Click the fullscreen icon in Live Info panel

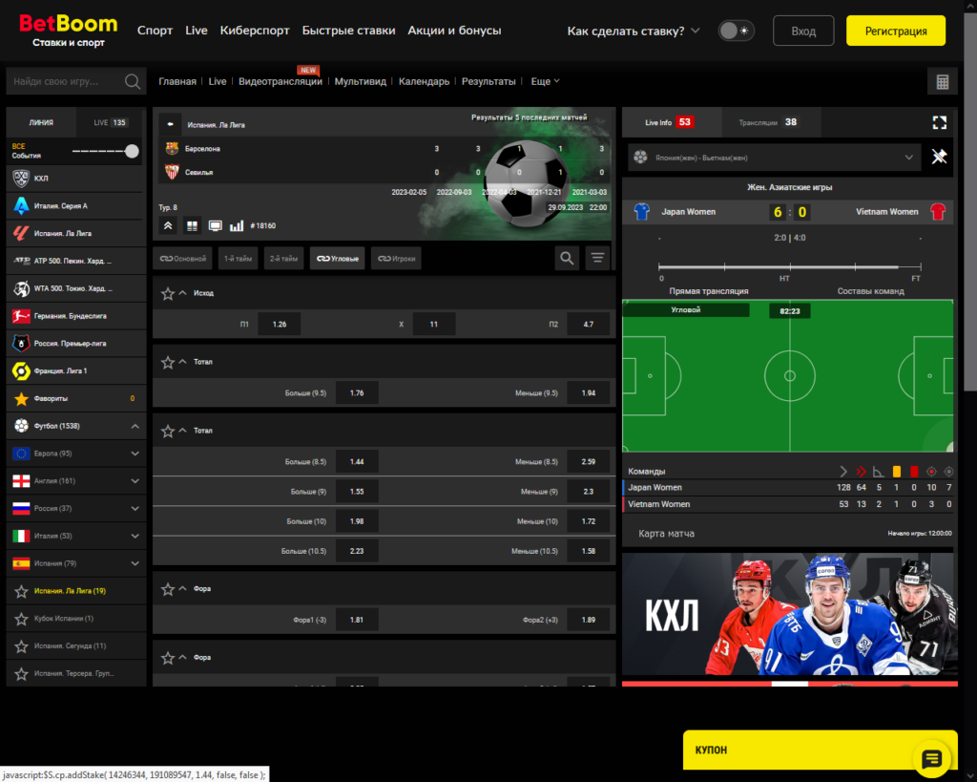(939, 122)
